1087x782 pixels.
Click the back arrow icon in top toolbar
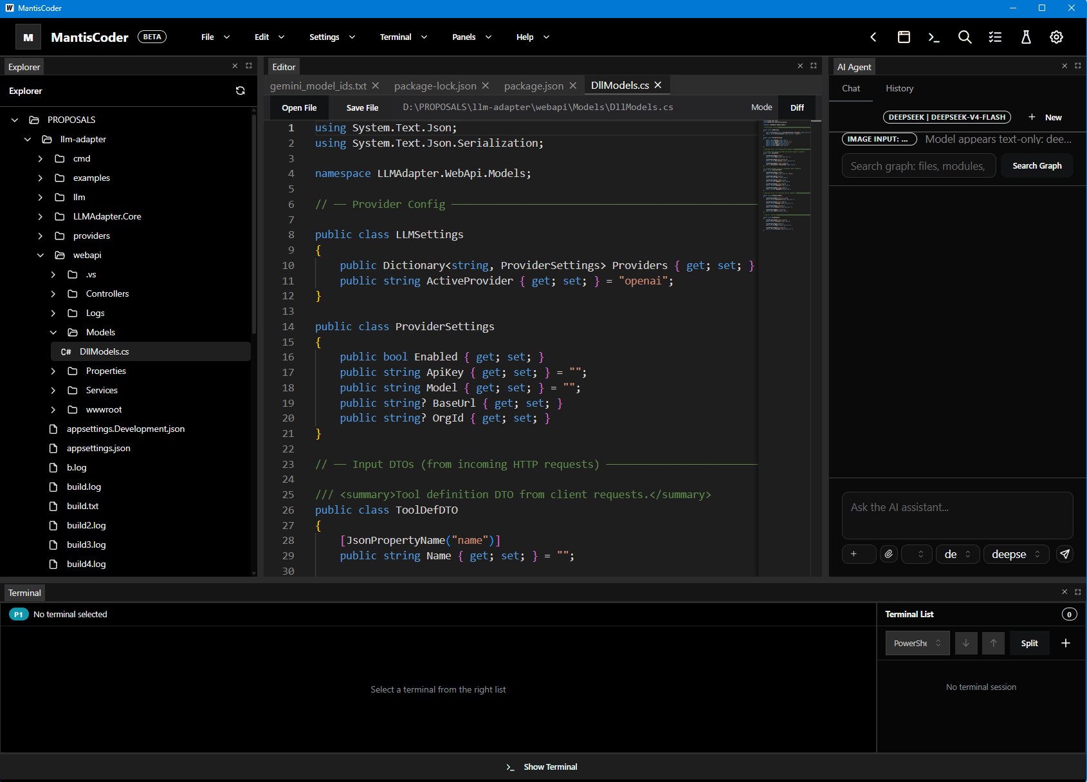point(873,37)
